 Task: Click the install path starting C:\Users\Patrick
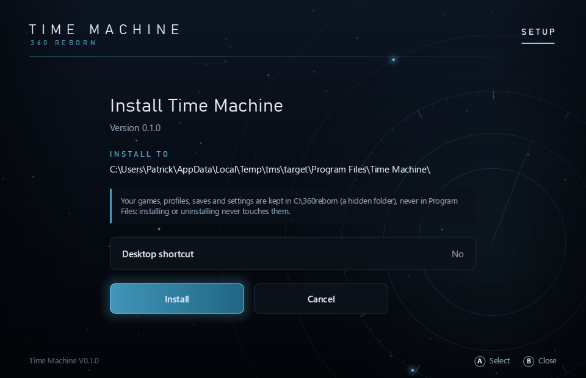(270, 169)
